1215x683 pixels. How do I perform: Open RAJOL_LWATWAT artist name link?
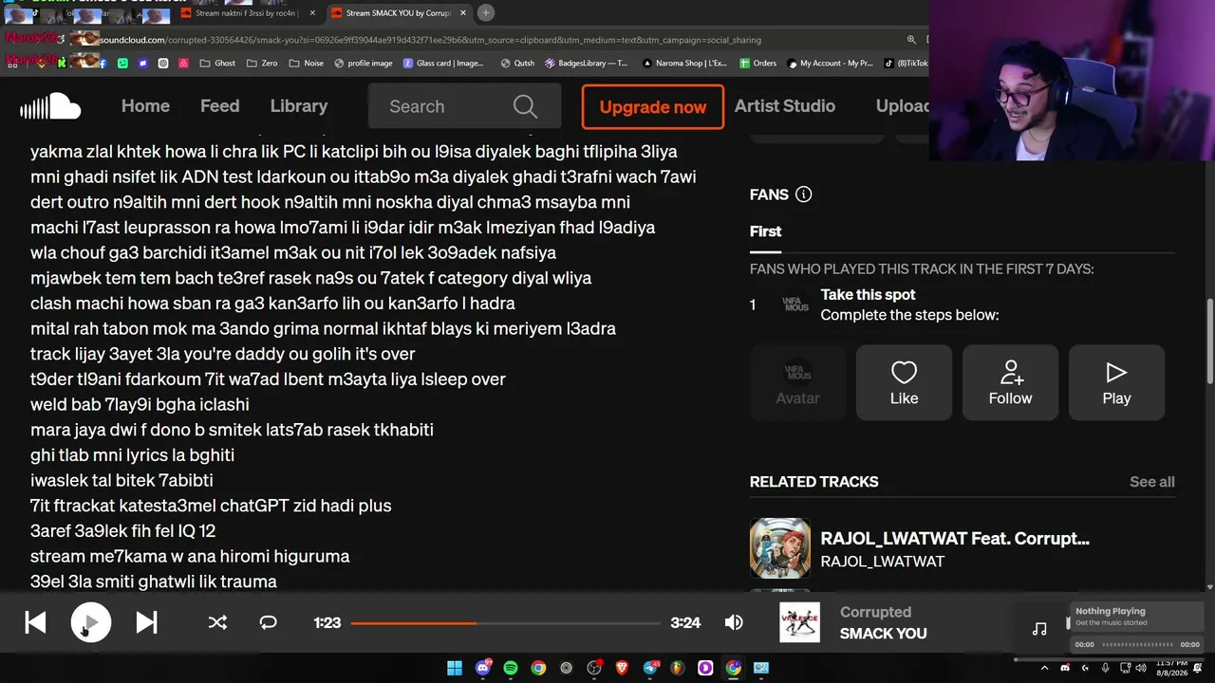click(x=883, y=562)
